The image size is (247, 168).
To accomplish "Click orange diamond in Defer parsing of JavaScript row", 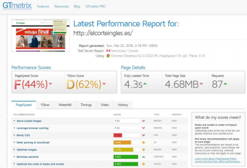I will point(144,142).
